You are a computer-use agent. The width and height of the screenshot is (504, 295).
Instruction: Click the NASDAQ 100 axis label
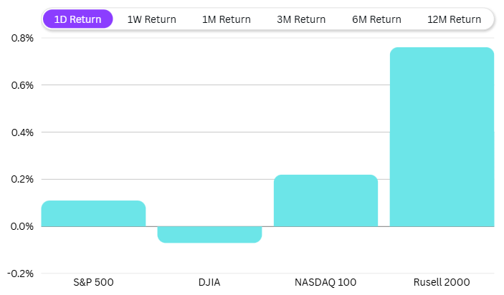[325, 282]
